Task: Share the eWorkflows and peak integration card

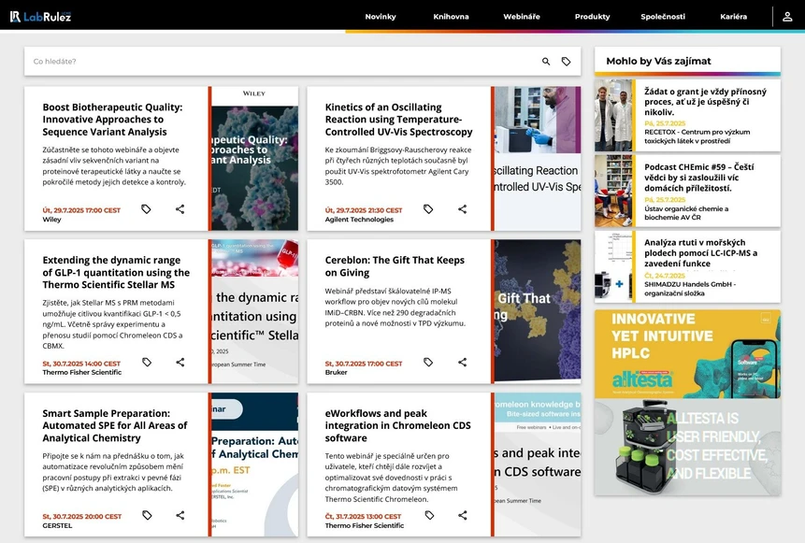Action: 462,515
